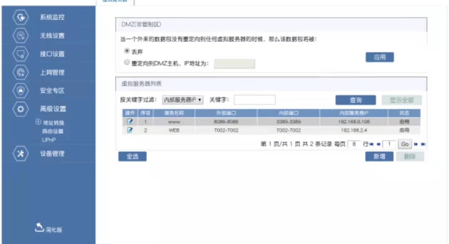Click the 系统监控 hexagon icon
This screenshot has height=244, width=449.
coord(21,17)
